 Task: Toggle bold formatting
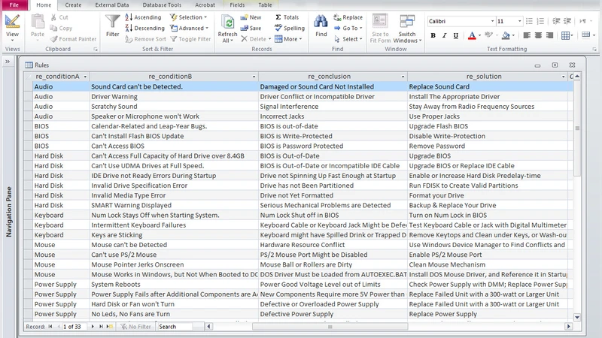pyautogui.click(x=433, y=35)
